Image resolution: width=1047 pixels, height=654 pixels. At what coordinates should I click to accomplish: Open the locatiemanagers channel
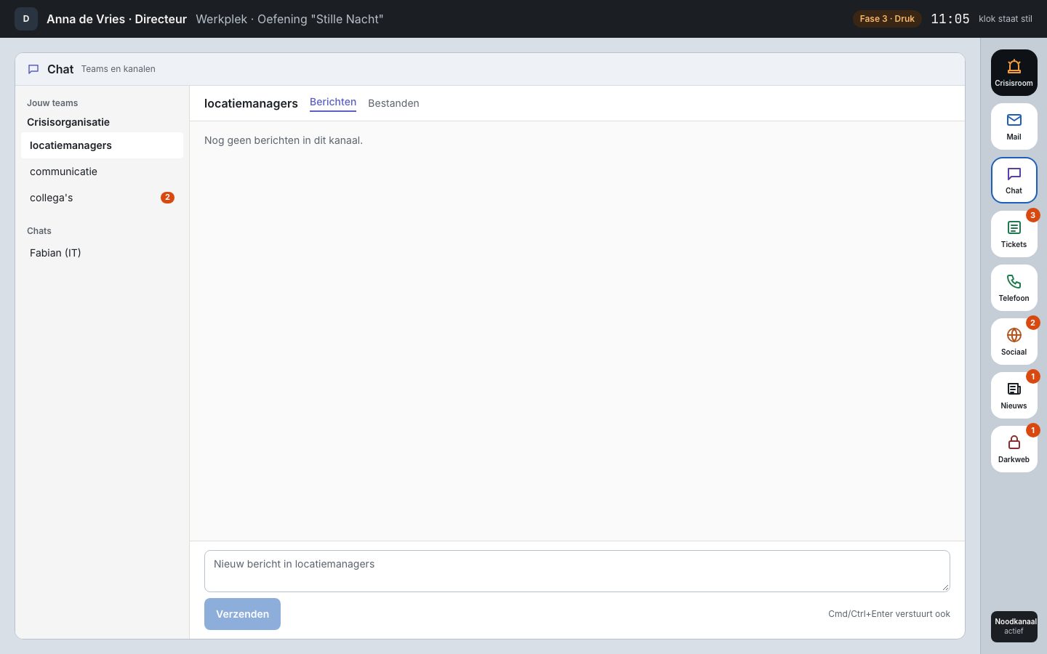coord(102,145)
